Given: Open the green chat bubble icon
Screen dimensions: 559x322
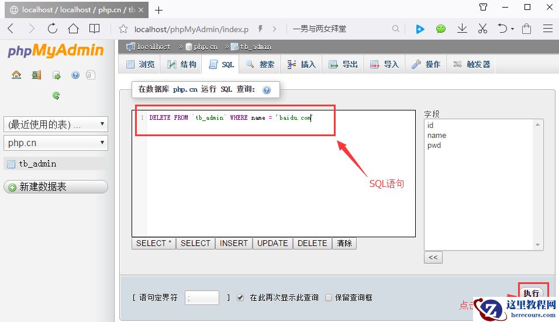Looking at the screenshot, I should pyautogui.click(x=441, y=29).
